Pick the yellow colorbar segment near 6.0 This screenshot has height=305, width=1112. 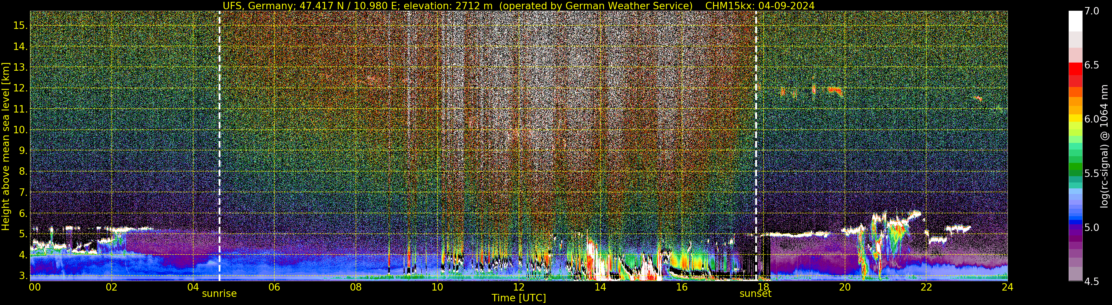tap(1075, 118)
